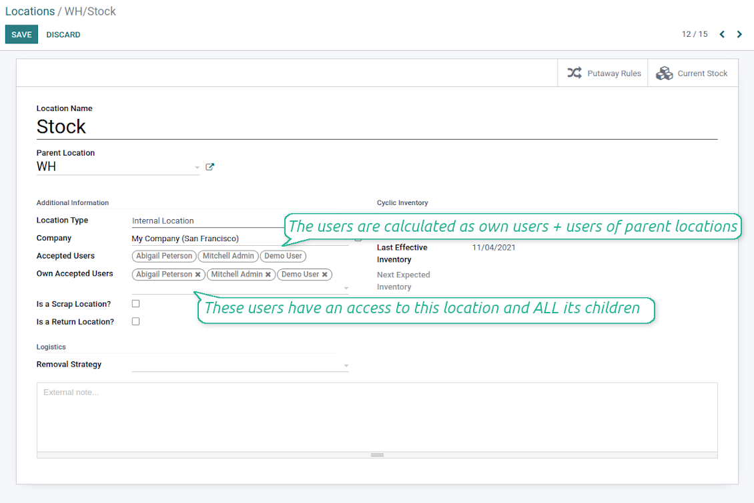Image resolution: width=754 pixels, height=503 pixels.
Task: Click the Next Expected Inventory label
Action: point(403,281)
